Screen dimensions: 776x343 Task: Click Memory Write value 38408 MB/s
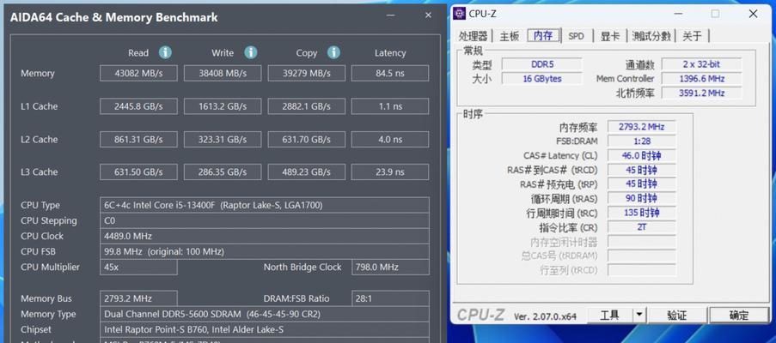tap(223, 73)
